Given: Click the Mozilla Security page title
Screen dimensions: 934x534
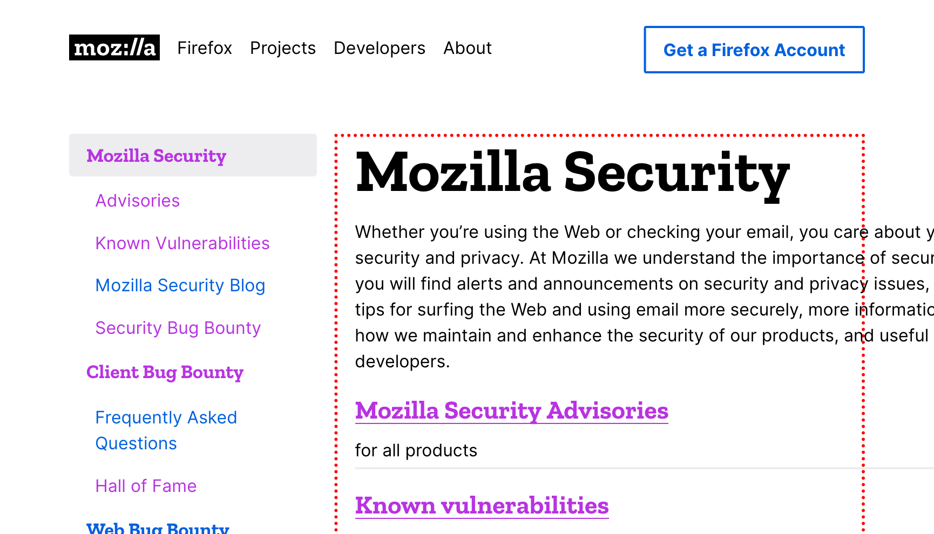Looking at the screenshot, I should pyautogui.click(x=572, y=173).
